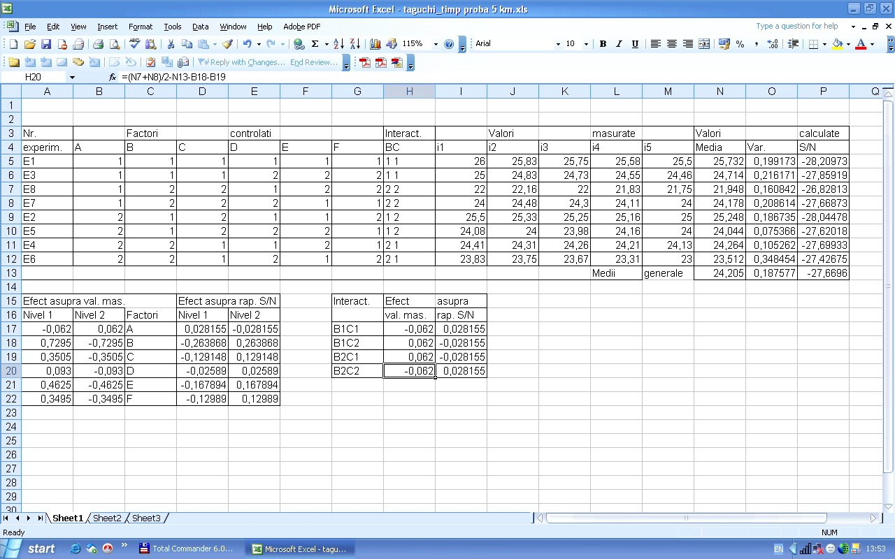Decrease the cell indent
The width and height of the screenshot is (895, 559).
[x=794, y=44]
